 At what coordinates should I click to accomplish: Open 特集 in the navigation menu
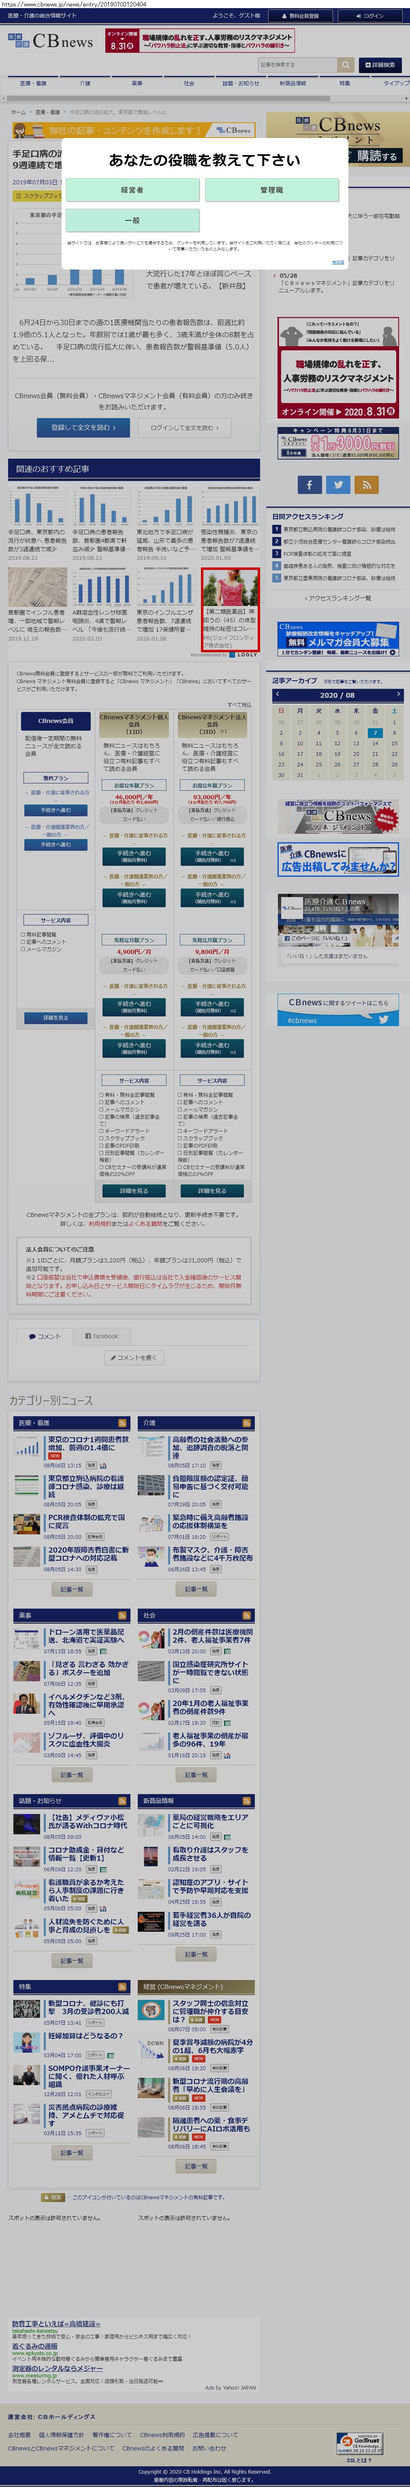point(345,84)
